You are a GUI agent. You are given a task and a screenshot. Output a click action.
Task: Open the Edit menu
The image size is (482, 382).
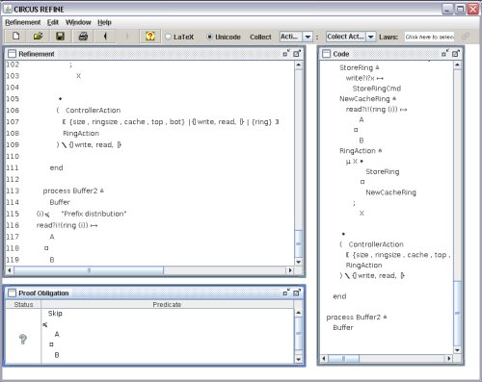coord(53,22)
